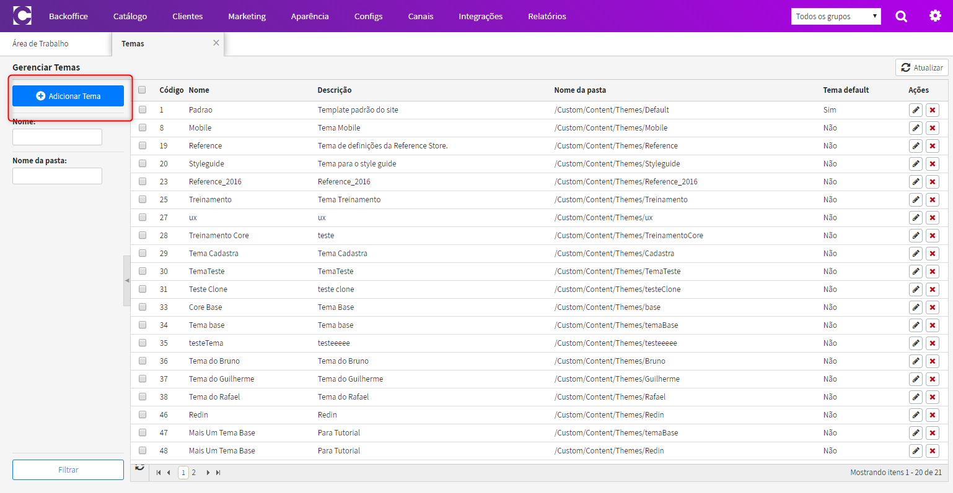Select checkbox for Tema base row
Screen dimensions: 953x493
click(x=143, y=325)
